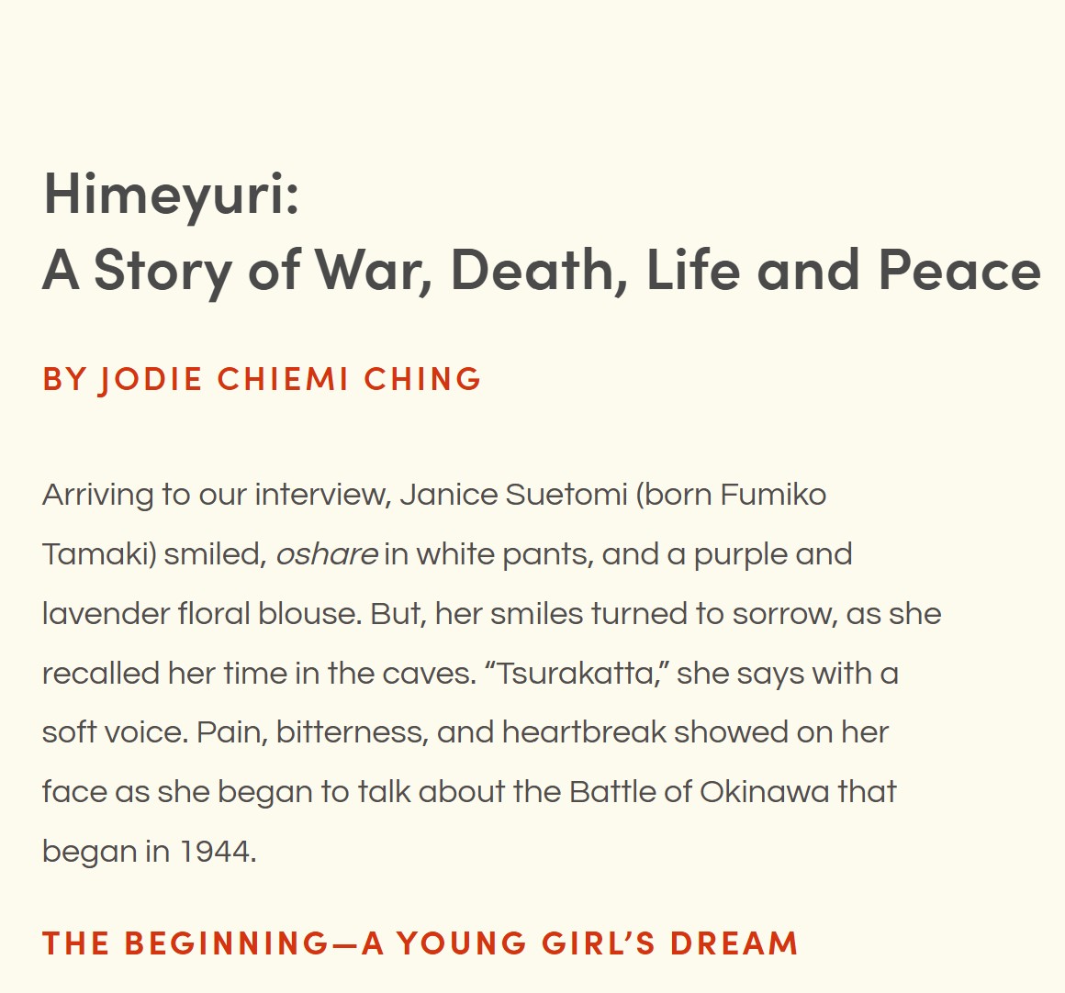Click the "A Story of War, Death, Life and Peace" heading
Screen dimensions: 1065x993
pyautogui.click(x=542, y=271)
